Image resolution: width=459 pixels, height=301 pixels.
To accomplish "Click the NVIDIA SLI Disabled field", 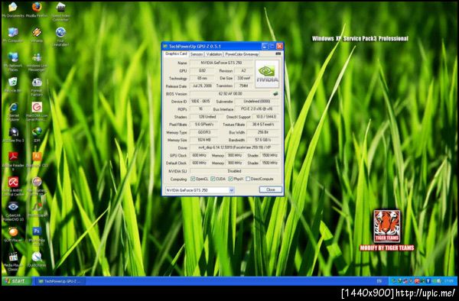I will 235,171.
